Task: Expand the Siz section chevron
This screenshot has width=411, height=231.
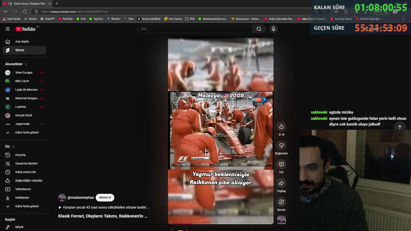Action: (x=13, y=146)
